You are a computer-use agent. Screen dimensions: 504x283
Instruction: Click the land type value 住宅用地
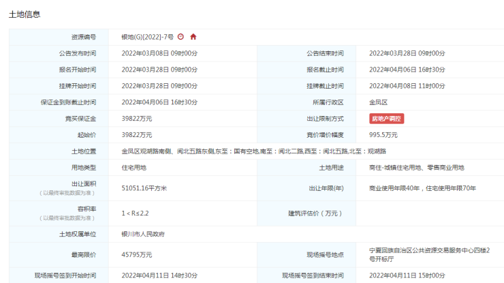coord(134,168)
